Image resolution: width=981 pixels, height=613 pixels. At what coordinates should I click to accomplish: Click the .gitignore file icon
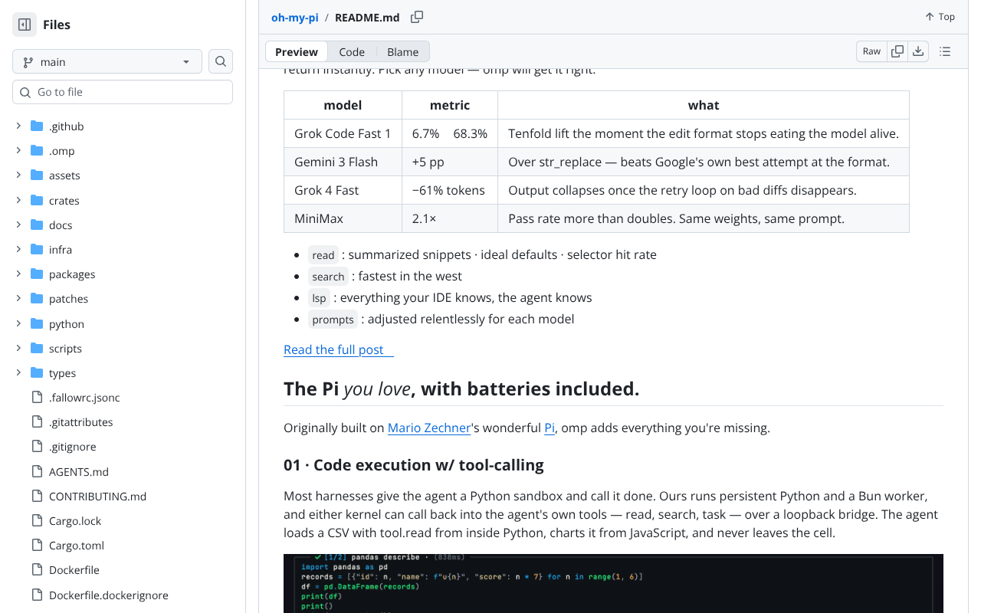(x=37, y=446)
